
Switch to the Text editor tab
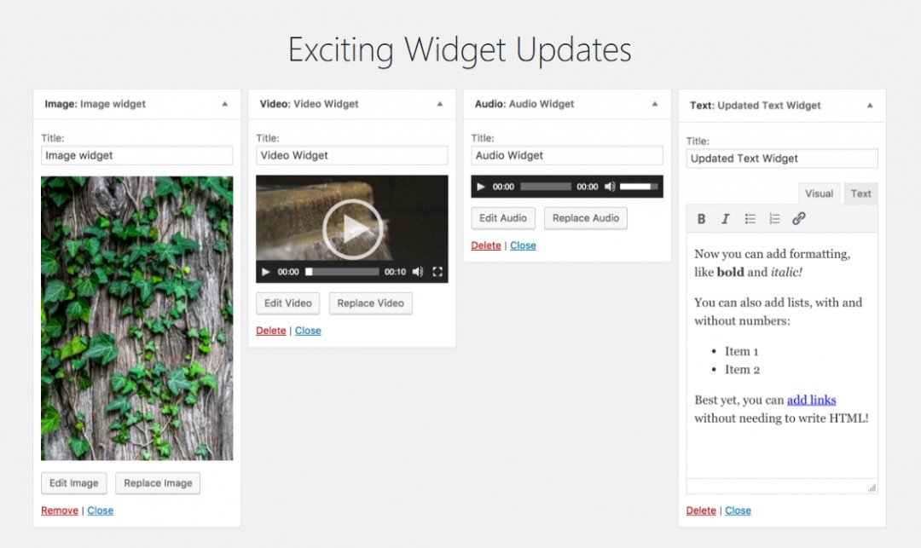(x=860, y=193)
